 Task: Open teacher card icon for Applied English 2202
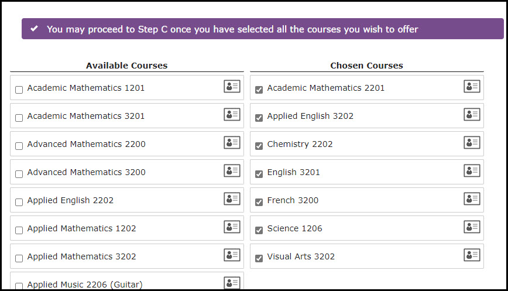(x=232, y=198)
